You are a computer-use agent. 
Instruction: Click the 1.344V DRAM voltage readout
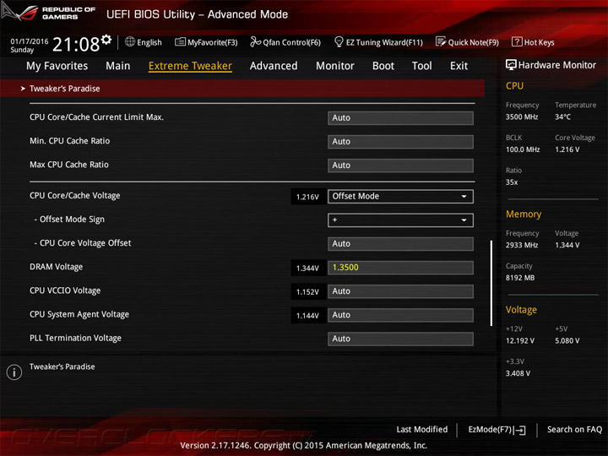[x=308, y=269]
